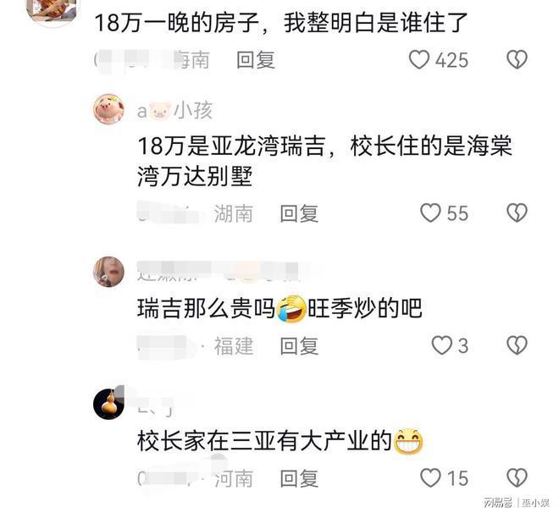Dislike the comment with 55 likes
Viewport: 559px width, 513px height.
517,213
